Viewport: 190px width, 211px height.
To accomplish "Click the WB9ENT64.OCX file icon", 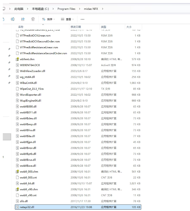I will (x=17, y=65).
